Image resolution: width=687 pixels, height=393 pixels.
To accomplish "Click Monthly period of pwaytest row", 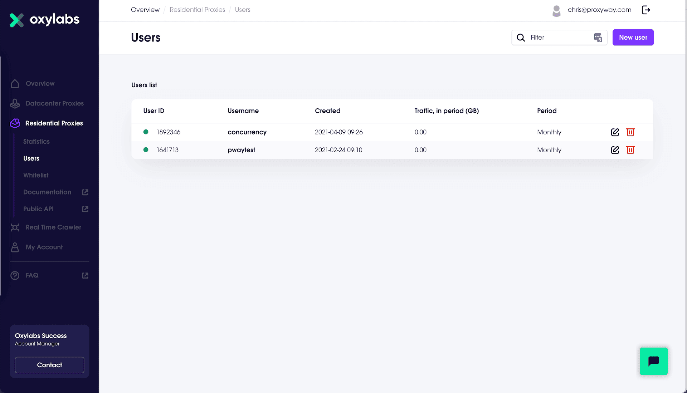I will [x=549, y=150].
